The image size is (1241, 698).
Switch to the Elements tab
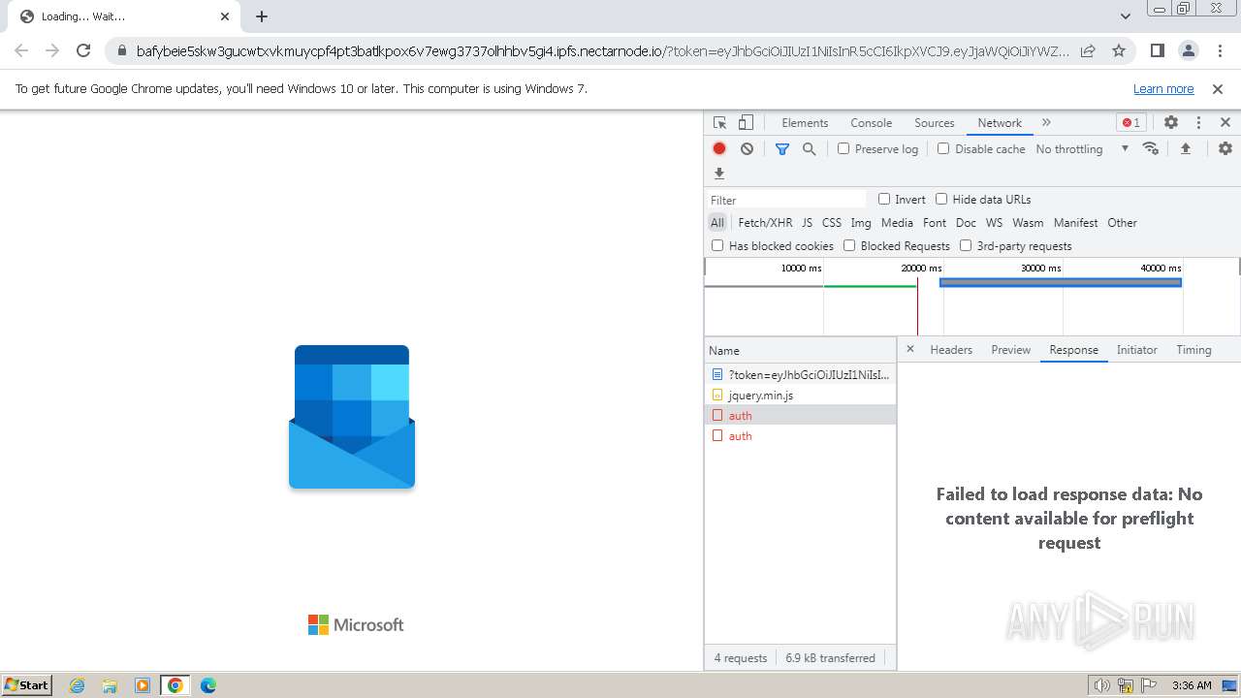point(805,123)
